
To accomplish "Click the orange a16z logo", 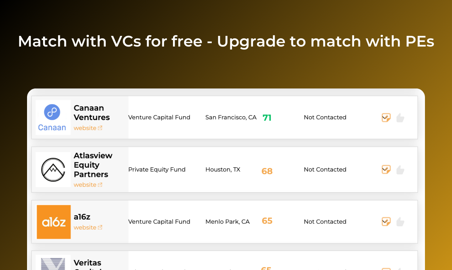I will [54, 222].
